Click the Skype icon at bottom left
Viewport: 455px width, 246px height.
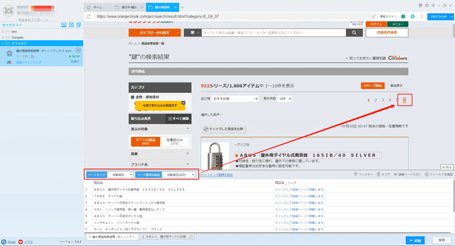pos(4,241)
